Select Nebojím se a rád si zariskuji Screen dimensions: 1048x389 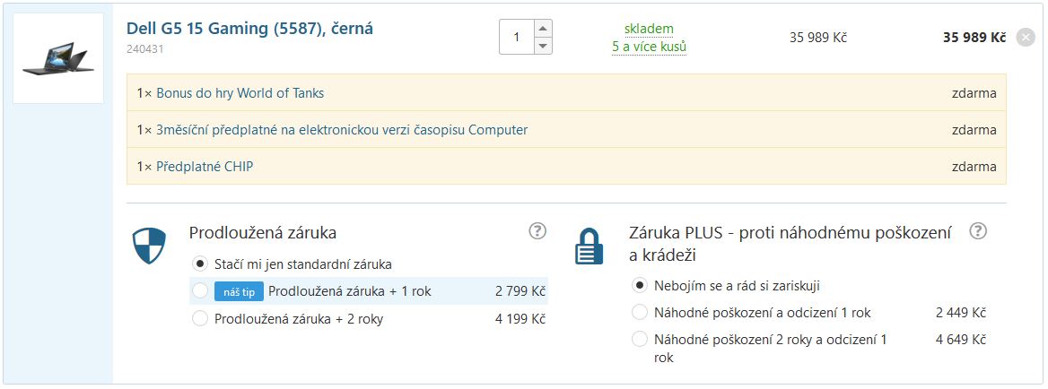pyautogui.click(x=640, y=286)
